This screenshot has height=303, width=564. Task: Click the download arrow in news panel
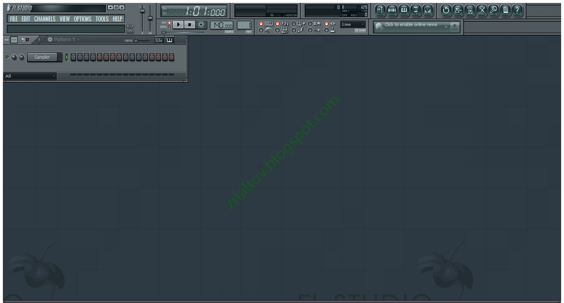point(454,27)
